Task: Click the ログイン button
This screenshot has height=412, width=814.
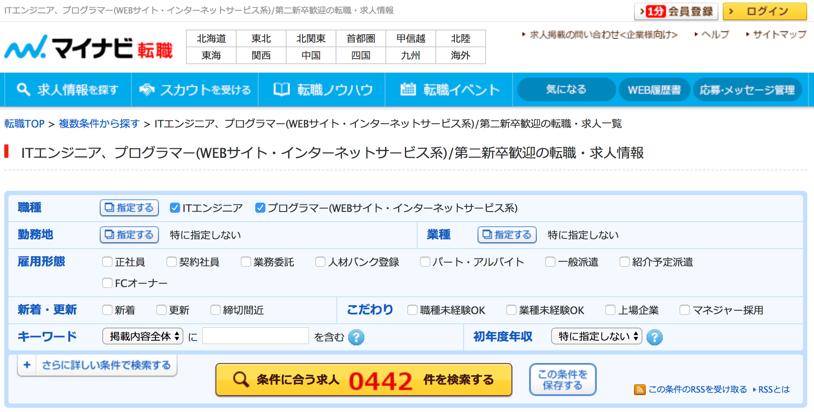Action: (765, 11)
